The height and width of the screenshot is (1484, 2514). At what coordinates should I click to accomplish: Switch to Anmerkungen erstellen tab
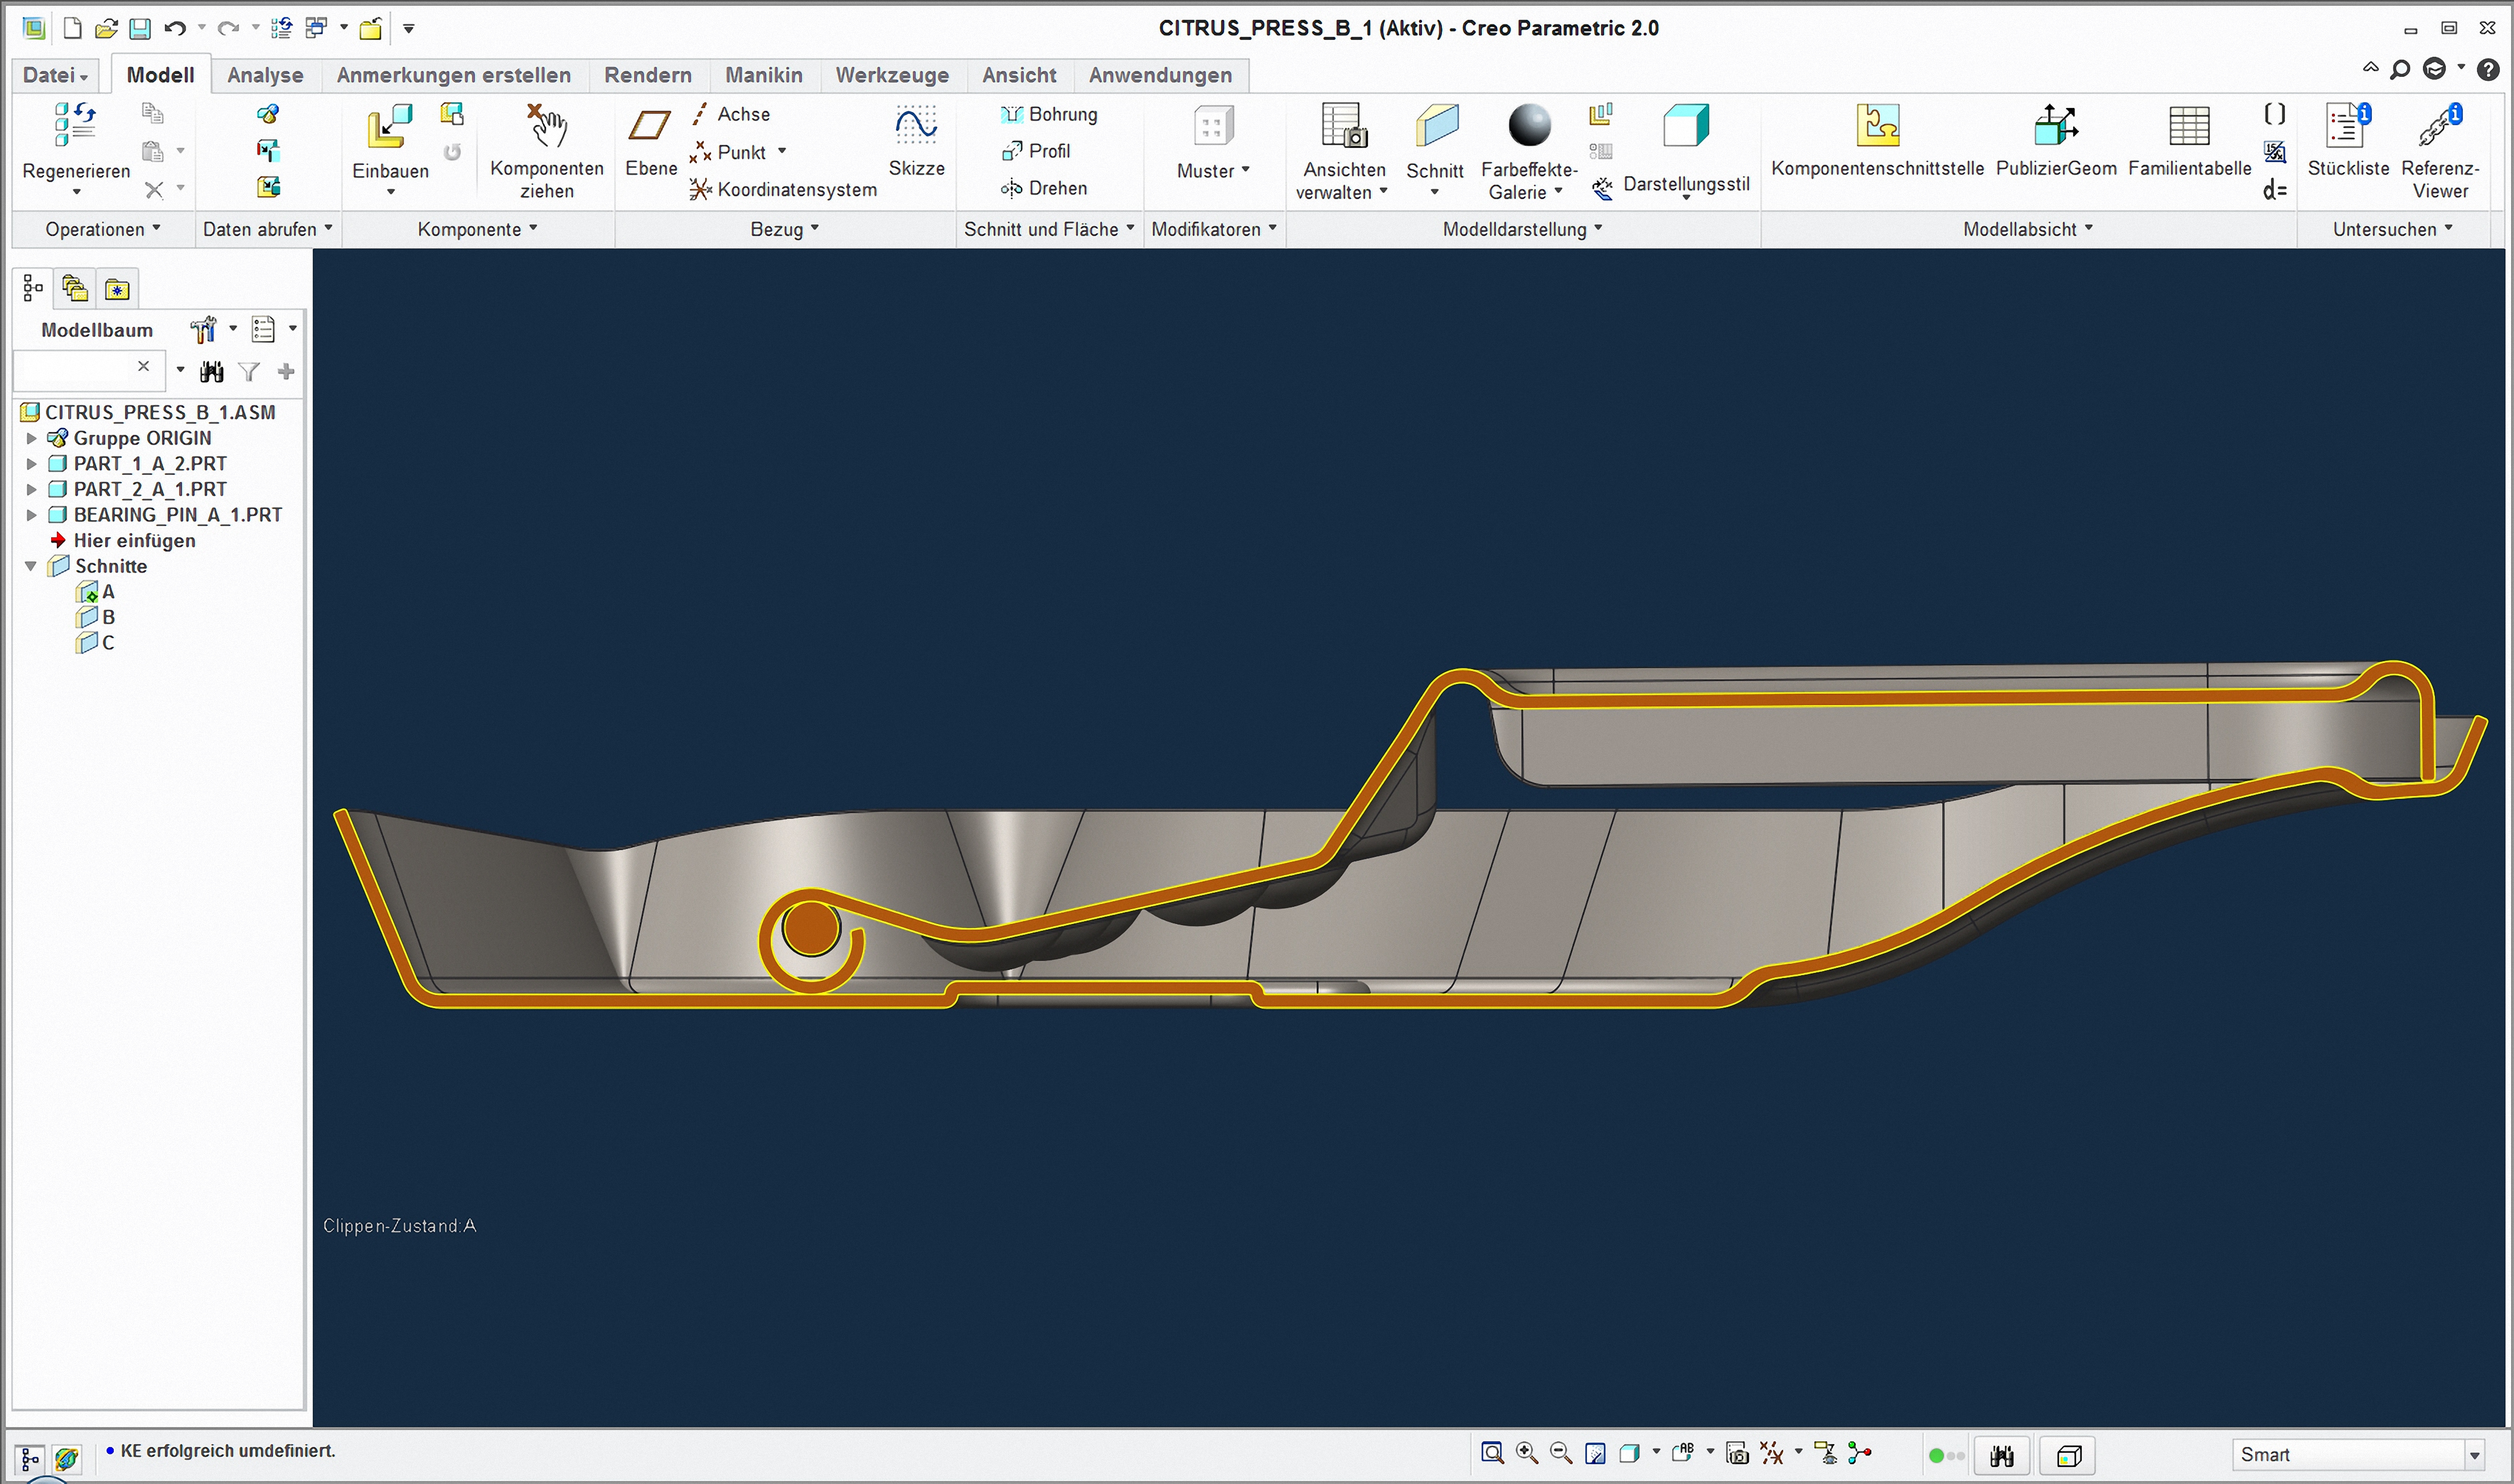[453, 75]
